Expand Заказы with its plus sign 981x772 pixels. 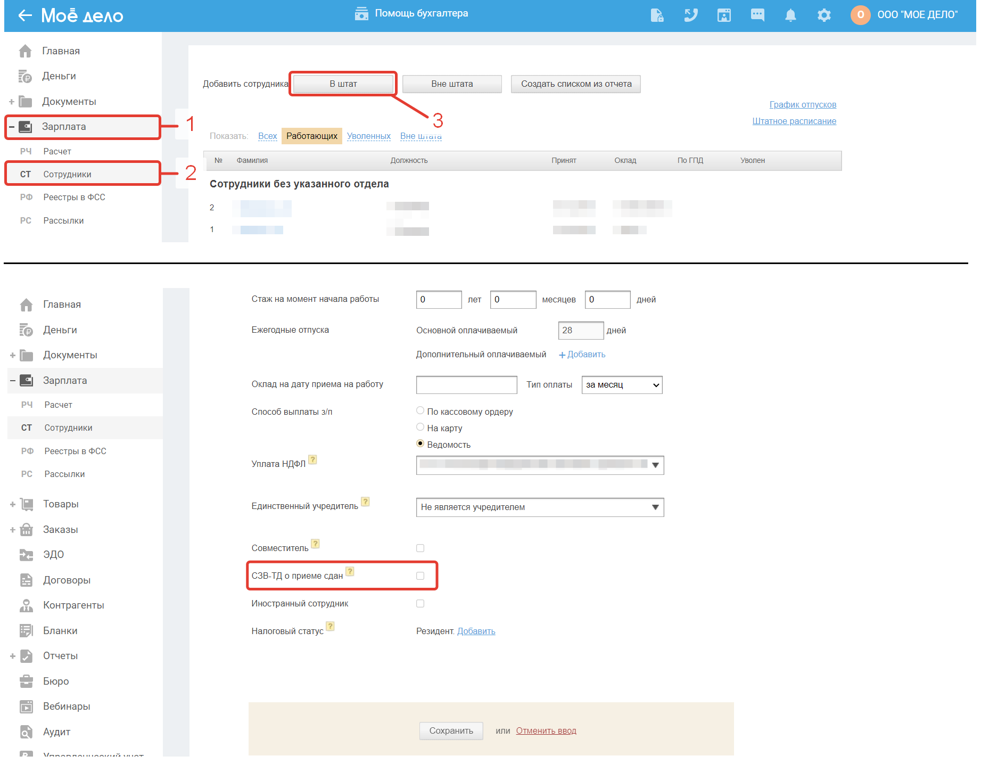[x=12, y=530]
